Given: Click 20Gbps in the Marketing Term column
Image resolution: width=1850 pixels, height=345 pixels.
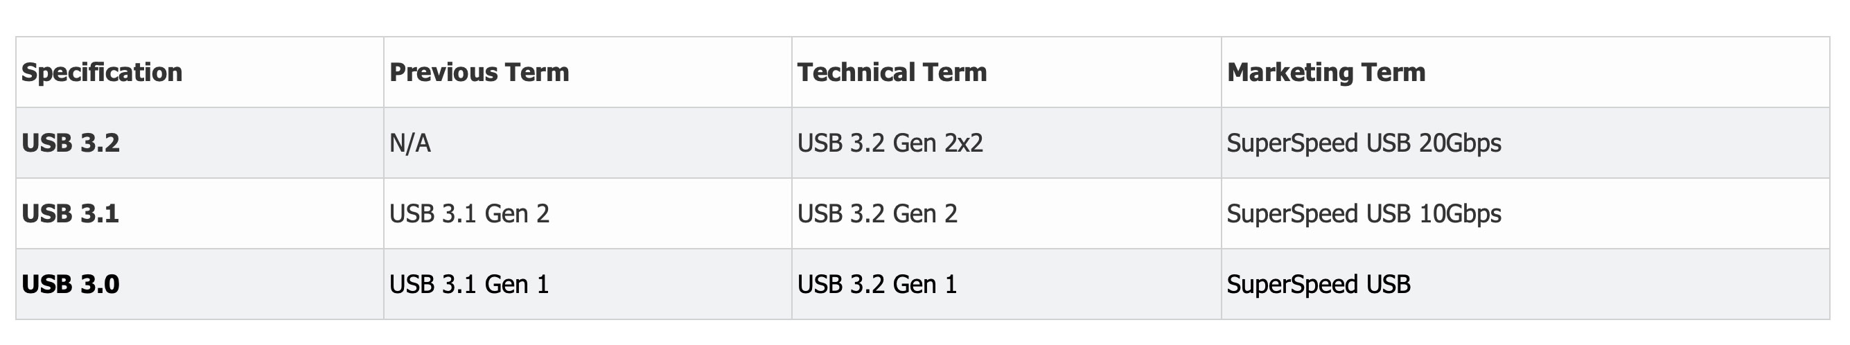Looking at the screenshot, I should pyautogui.click(x=1460, y=143).
